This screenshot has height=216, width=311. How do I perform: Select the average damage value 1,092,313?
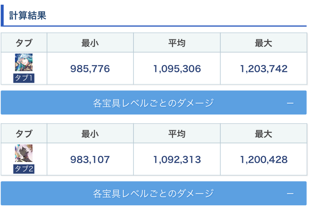177,160
